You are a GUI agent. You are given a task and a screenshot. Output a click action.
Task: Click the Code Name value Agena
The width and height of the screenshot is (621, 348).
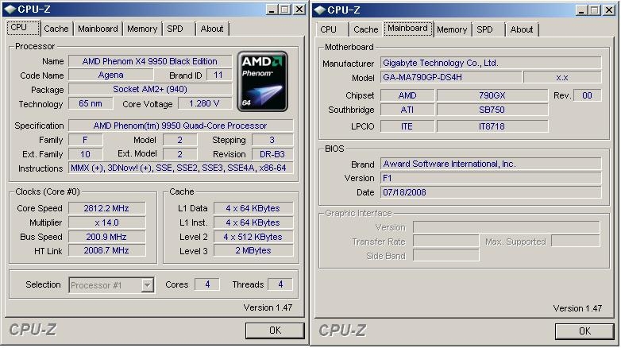click(x=111, y=75)
